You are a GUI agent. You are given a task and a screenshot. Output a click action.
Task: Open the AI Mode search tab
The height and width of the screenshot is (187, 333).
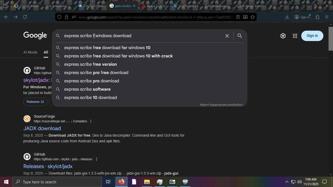(x=30, y=52)
